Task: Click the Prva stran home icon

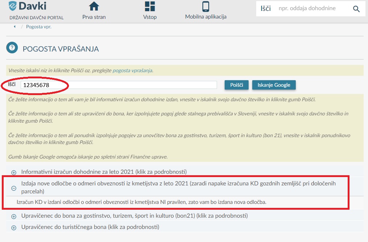Action: click(x=94, y=7)
